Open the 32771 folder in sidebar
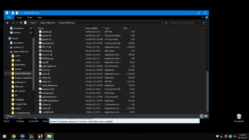The image size is (249, 140). pyautogui.click(x=18, y=56)
